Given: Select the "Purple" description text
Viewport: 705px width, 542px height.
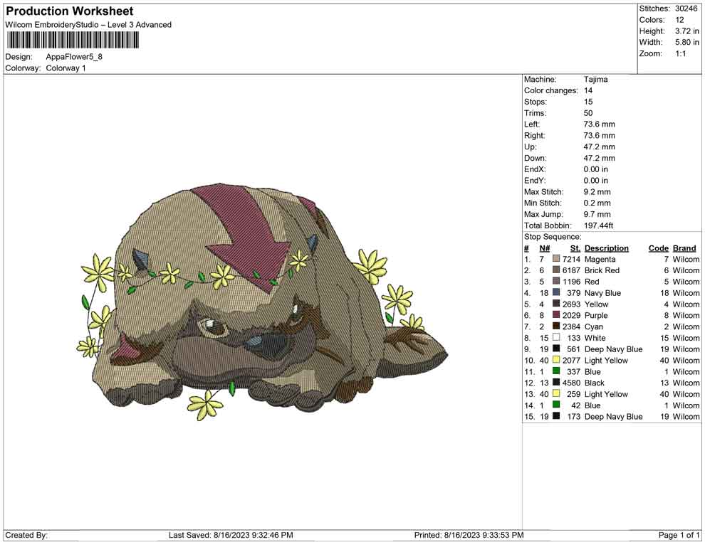Looking at the screenshot, I should (596, 315).
